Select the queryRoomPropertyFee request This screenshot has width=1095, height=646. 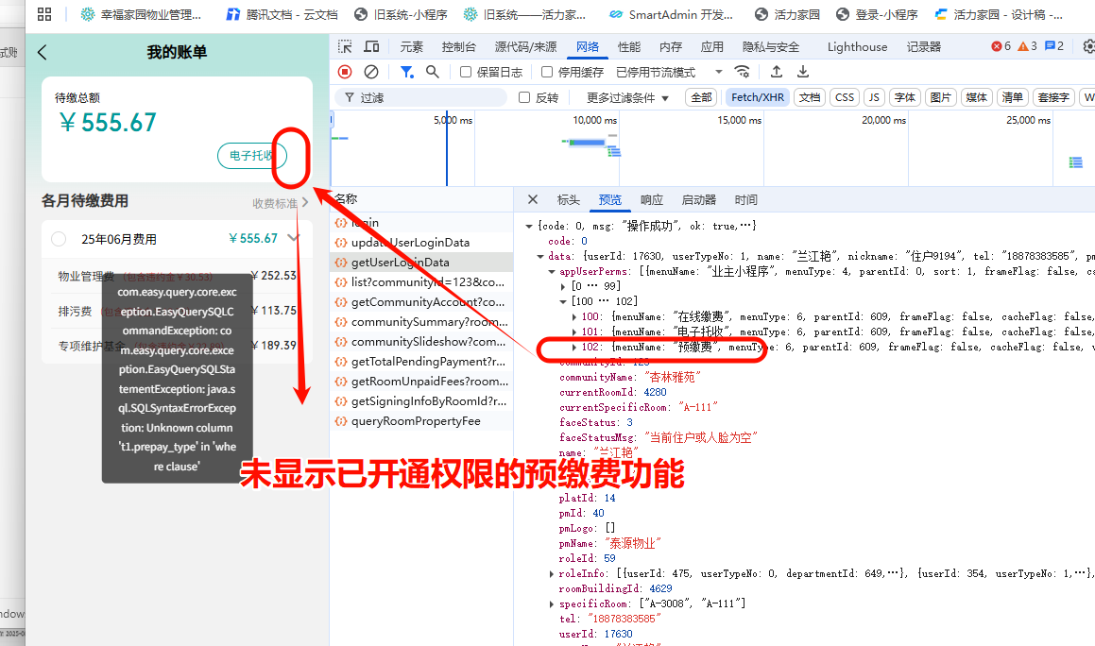tap(415, 421)
